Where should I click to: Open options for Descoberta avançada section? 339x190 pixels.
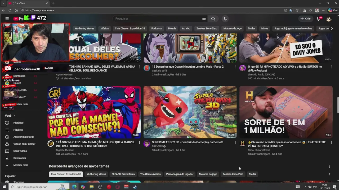pyautogui.click(x=329, y=166)
